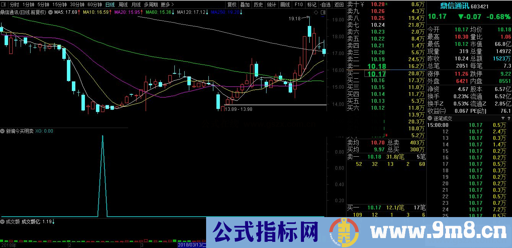This screenshot has width=512, height=248.
Task: Open the 历史 history viewer
Action: click(258, 5)
